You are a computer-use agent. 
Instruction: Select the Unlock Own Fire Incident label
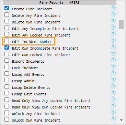36,120
